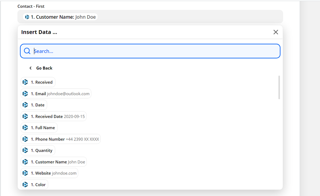Insert the "1. Quantity" data field
Image resolution: width=320 pixels, height=196 pixels.
pos(38,150)
